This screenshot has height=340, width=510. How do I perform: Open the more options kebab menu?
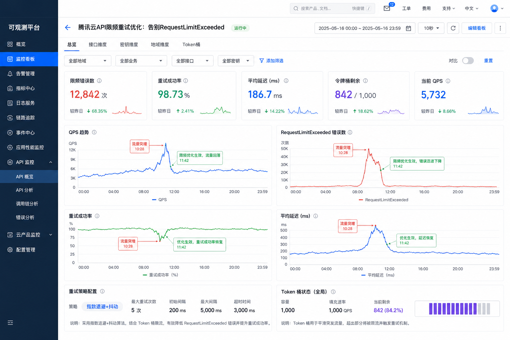(500, 28)
